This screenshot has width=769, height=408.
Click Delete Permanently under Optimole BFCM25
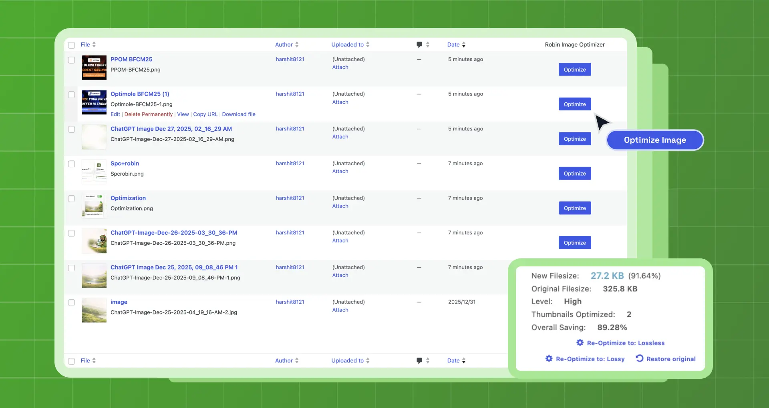(148, 114)
